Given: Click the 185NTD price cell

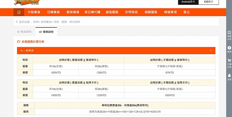Looking at the screenshot, I should [x=56, y=73].
